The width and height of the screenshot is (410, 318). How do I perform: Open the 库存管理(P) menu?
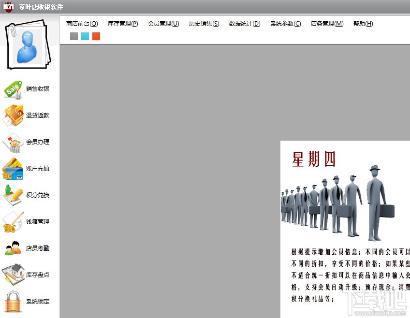123,24
